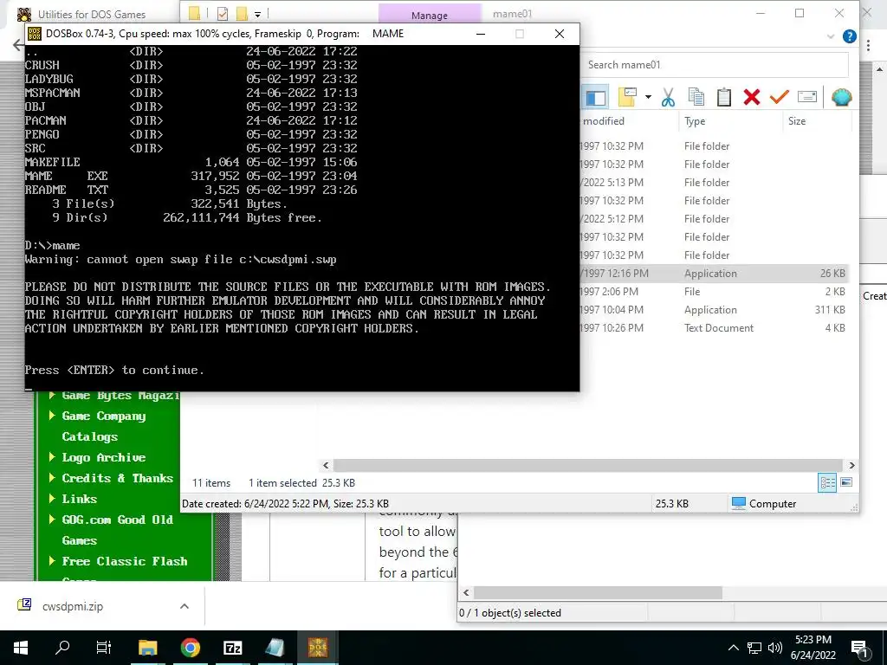This screenshot has height=665, width=887.
Task: Click the browser back arrow
Action: (x=19, y=45)
